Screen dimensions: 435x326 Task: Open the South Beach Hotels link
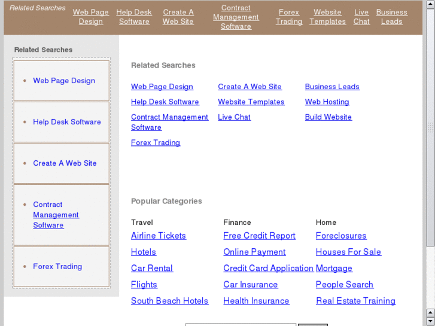pos(170,301)
